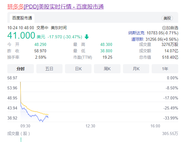Click the 美股 market badge
Viewport: 184px width, 142px height.
coord(168,18)
